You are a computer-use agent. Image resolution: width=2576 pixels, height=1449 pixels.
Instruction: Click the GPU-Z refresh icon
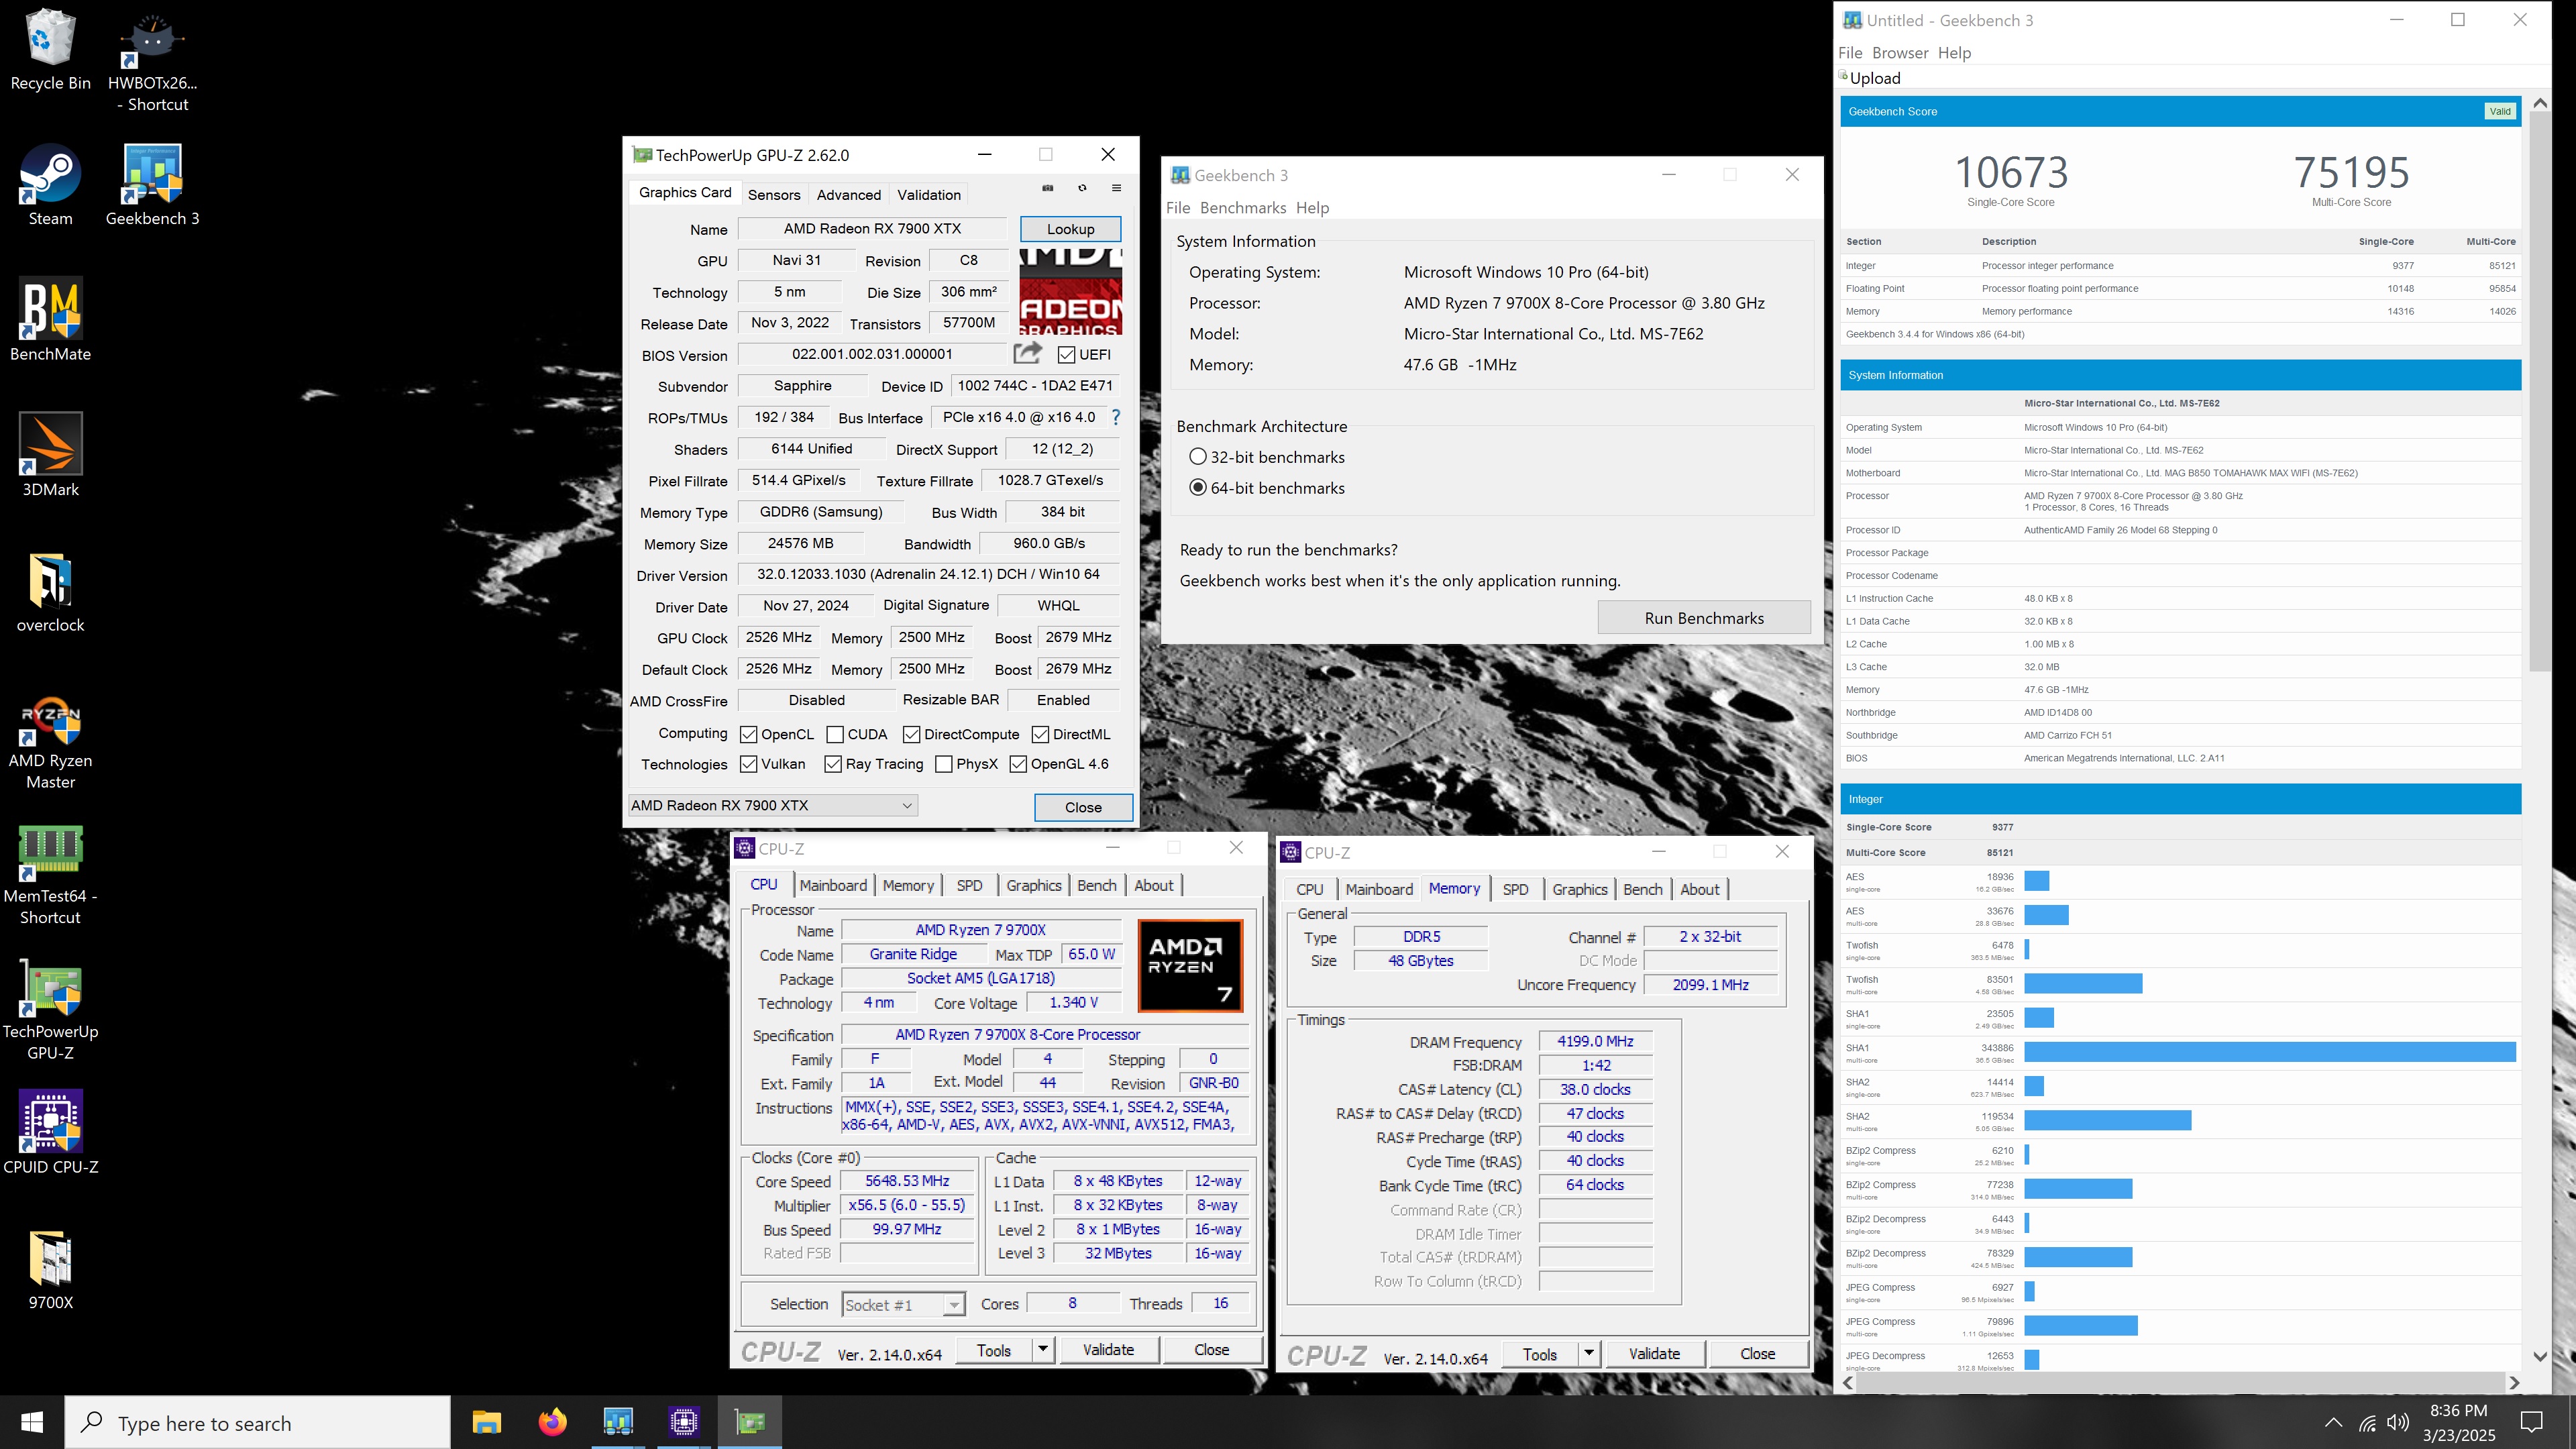[1082, 188]
